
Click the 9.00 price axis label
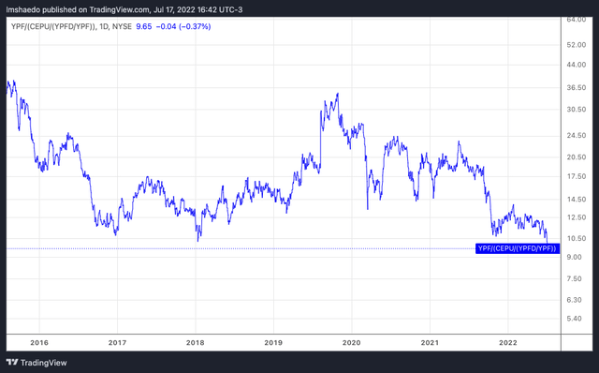click(x=574, y=257)
